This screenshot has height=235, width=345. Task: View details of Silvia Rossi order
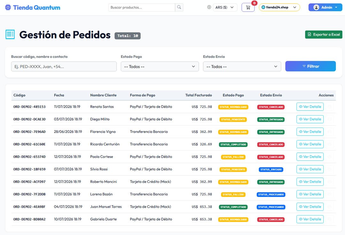310,169
